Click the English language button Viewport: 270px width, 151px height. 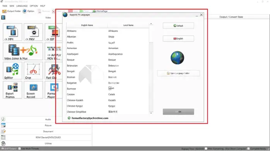click(x=178, y=39)
